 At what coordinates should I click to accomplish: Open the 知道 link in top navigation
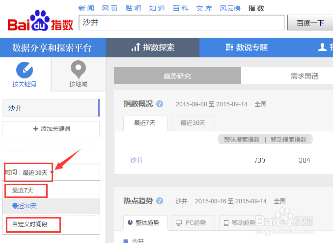tap(157, 8)
